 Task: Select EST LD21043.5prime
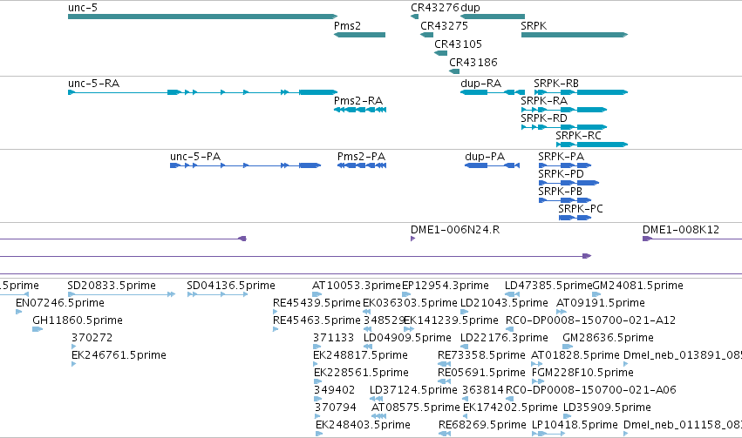[x=464, y=312]
